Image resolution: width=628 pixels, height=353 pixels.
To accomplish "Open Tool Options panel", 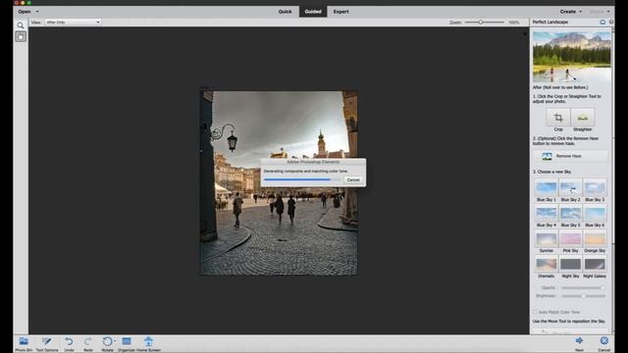I will pyautogui.click(x=47, y=343).
